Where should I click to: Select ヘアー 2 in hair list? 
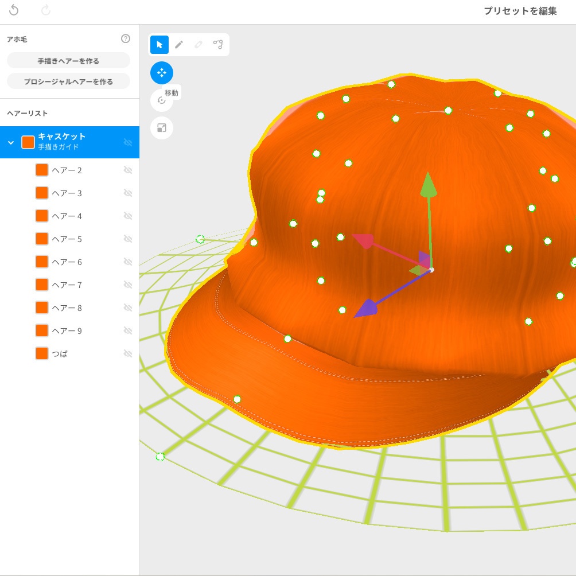70,170
